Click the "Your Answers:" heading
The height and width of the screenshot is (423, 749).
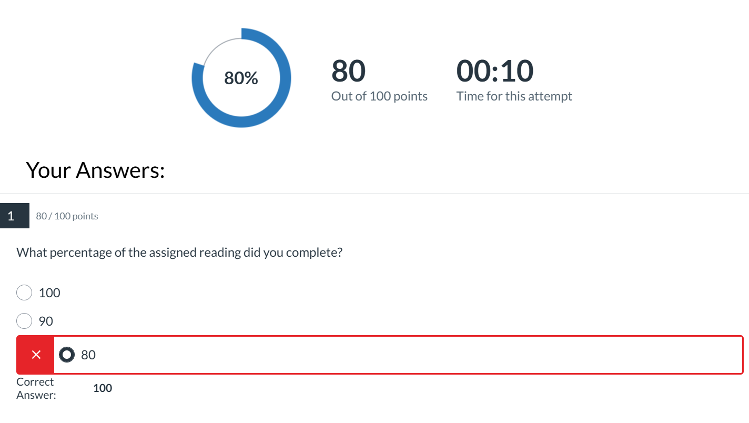click(x=95, y=170)
